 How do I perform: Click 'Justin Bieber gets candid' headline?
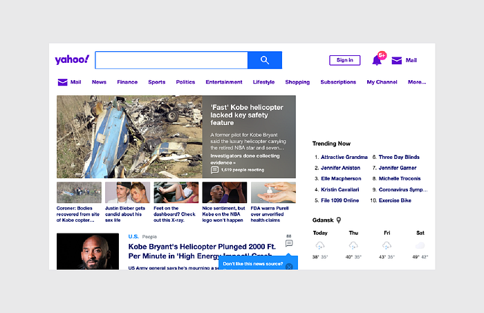pyautogui.click(x=125, y=214)
